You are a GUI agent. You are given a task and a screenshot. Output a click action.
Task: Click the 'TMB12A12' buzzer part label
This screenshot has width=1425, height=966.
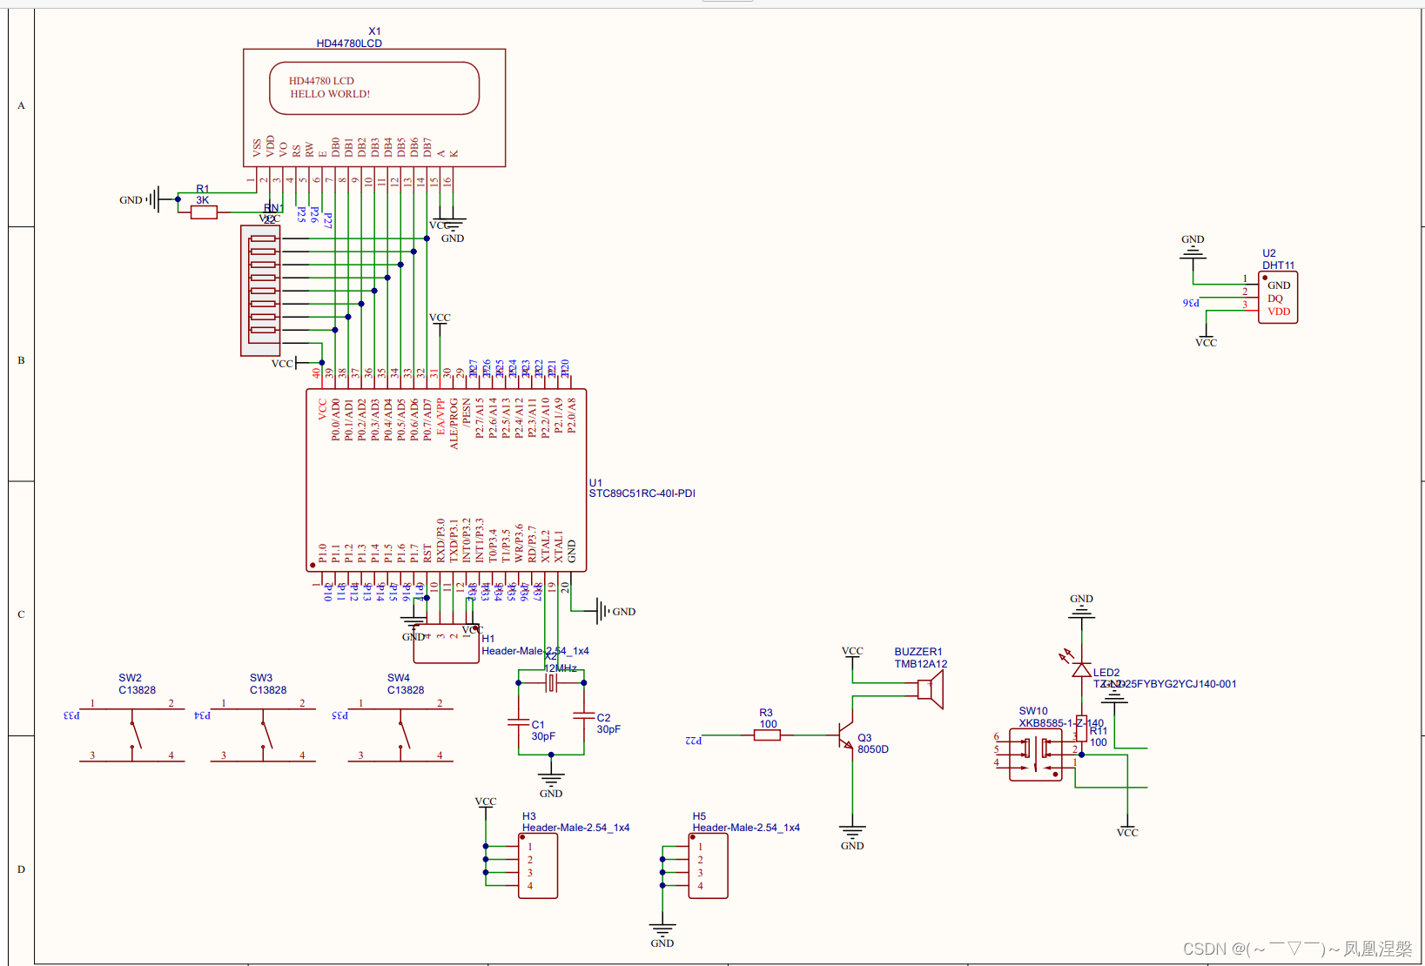(x=921, y=664)
